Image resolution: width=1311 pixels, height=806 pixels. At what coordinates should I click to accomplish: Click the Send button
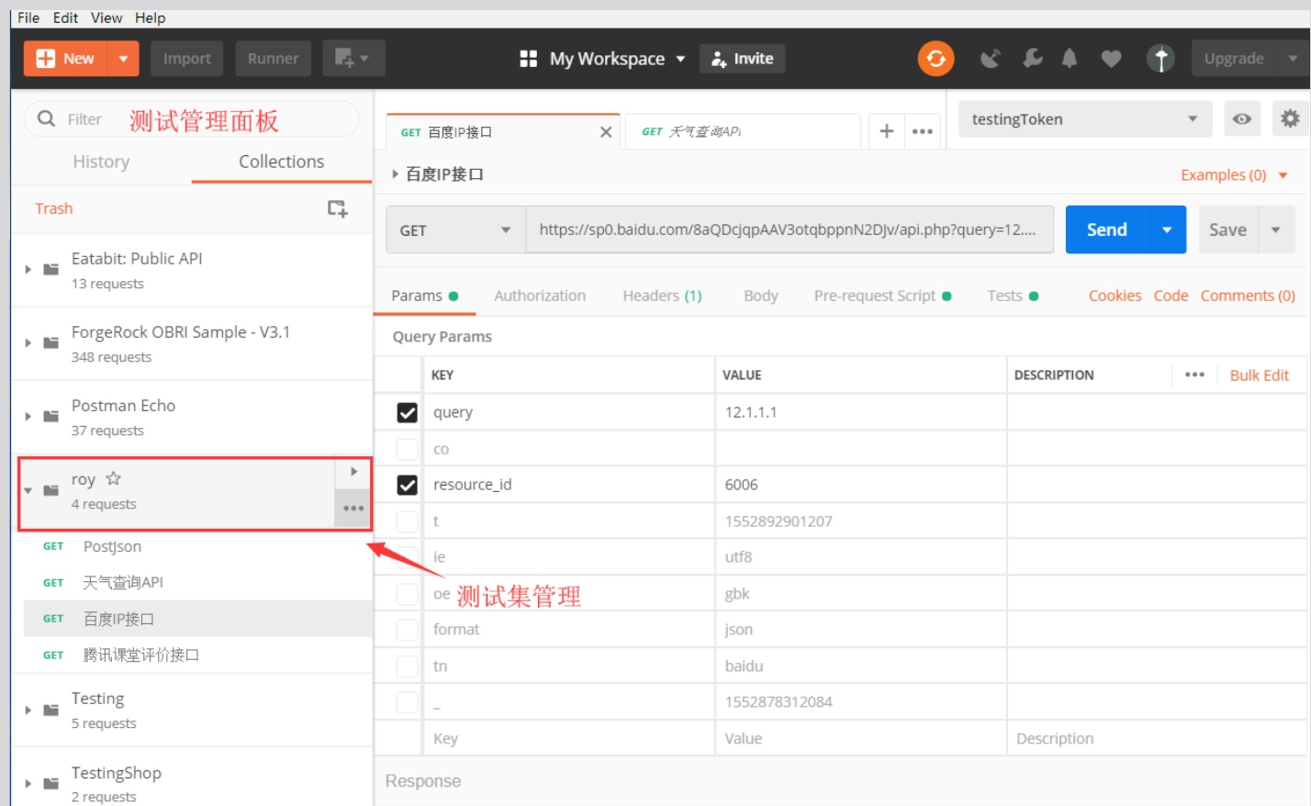(1106, 229)
